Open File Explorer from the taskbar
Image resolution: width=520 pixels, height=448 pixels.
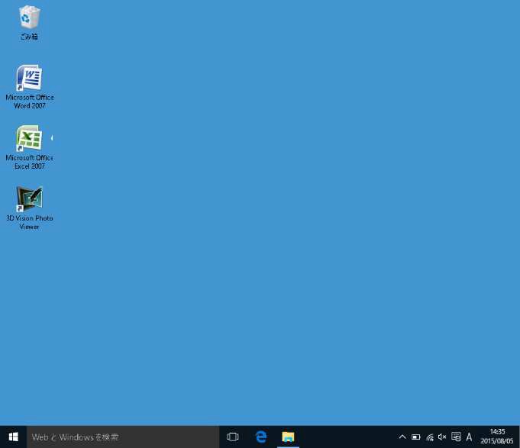(288, 437)
